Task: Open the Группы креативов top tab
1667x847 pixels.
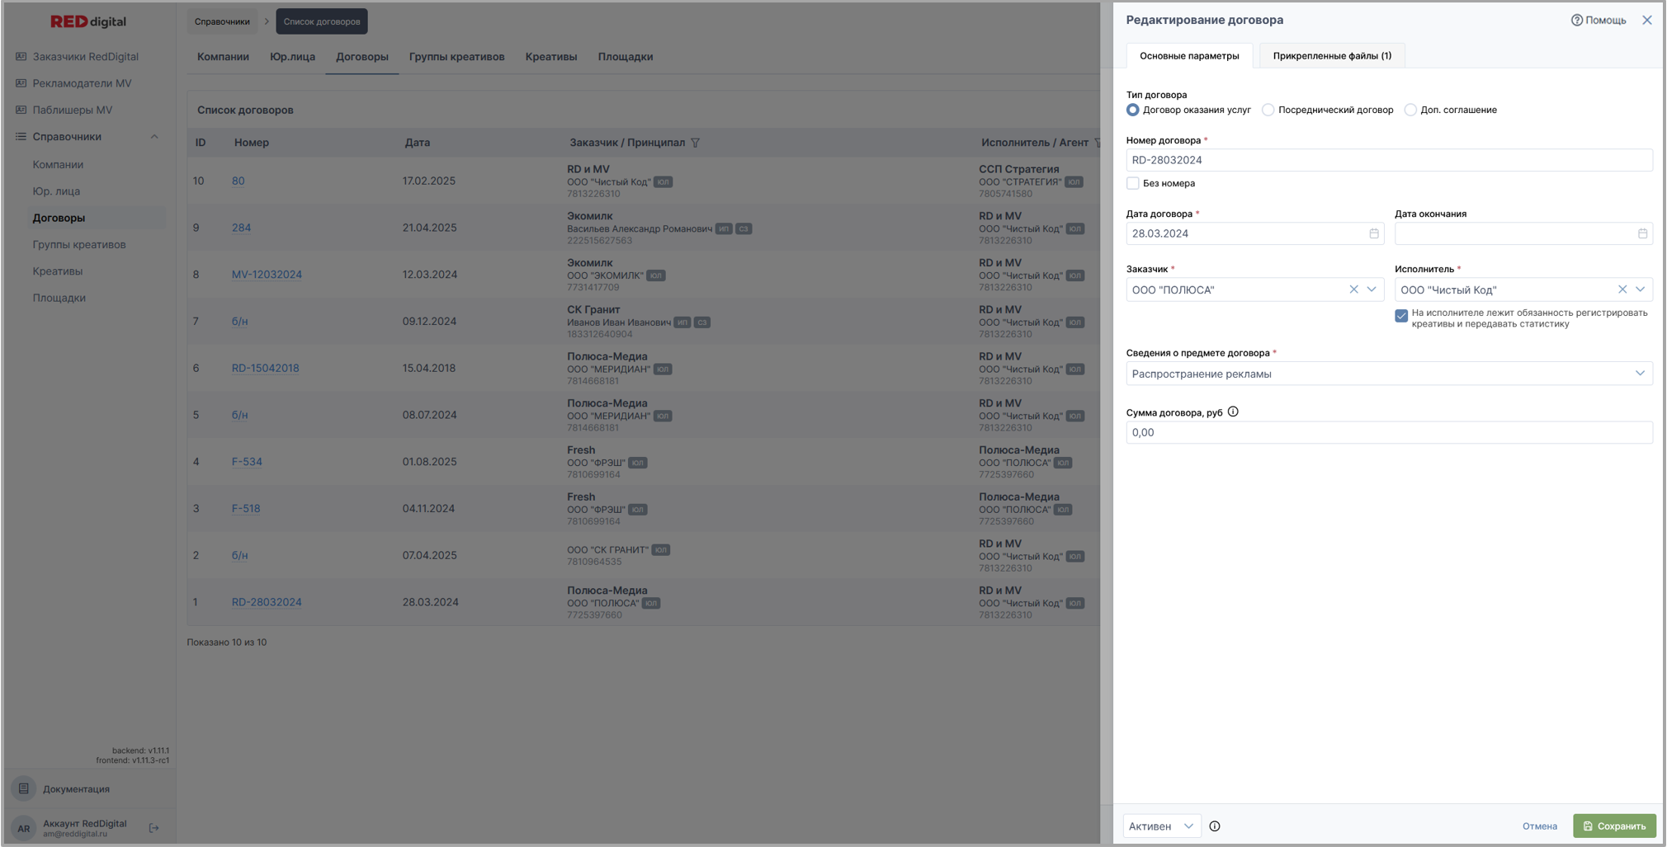Action: (x=456, y=57)
